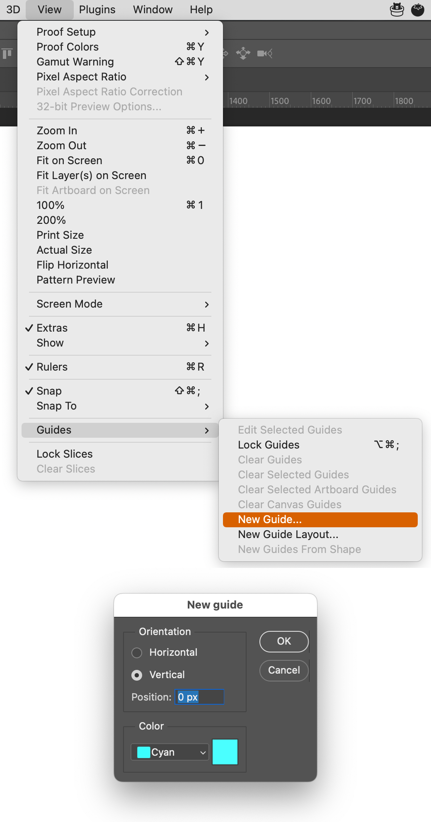Image resolution: width=431 pixels, height=822 pixels.
Task: Open the Window menu
Action: coord(152,9)
